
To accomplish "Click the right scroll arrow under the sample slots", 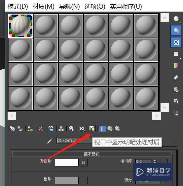I will pyautogui.click(x=157, y=116).
